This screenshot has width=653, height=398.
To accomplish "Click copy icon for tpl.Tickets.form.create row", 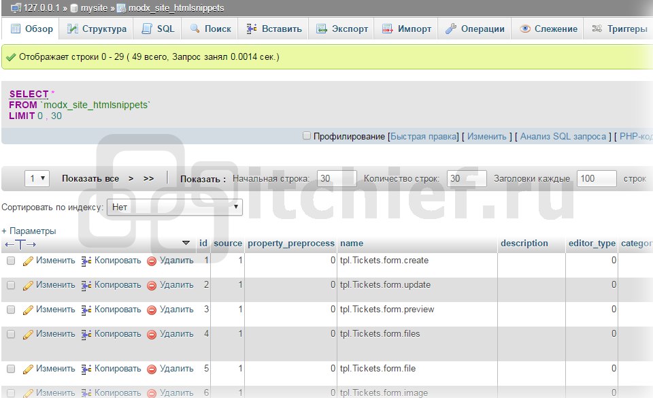I will pyautogui.click(x=86, y=261).
